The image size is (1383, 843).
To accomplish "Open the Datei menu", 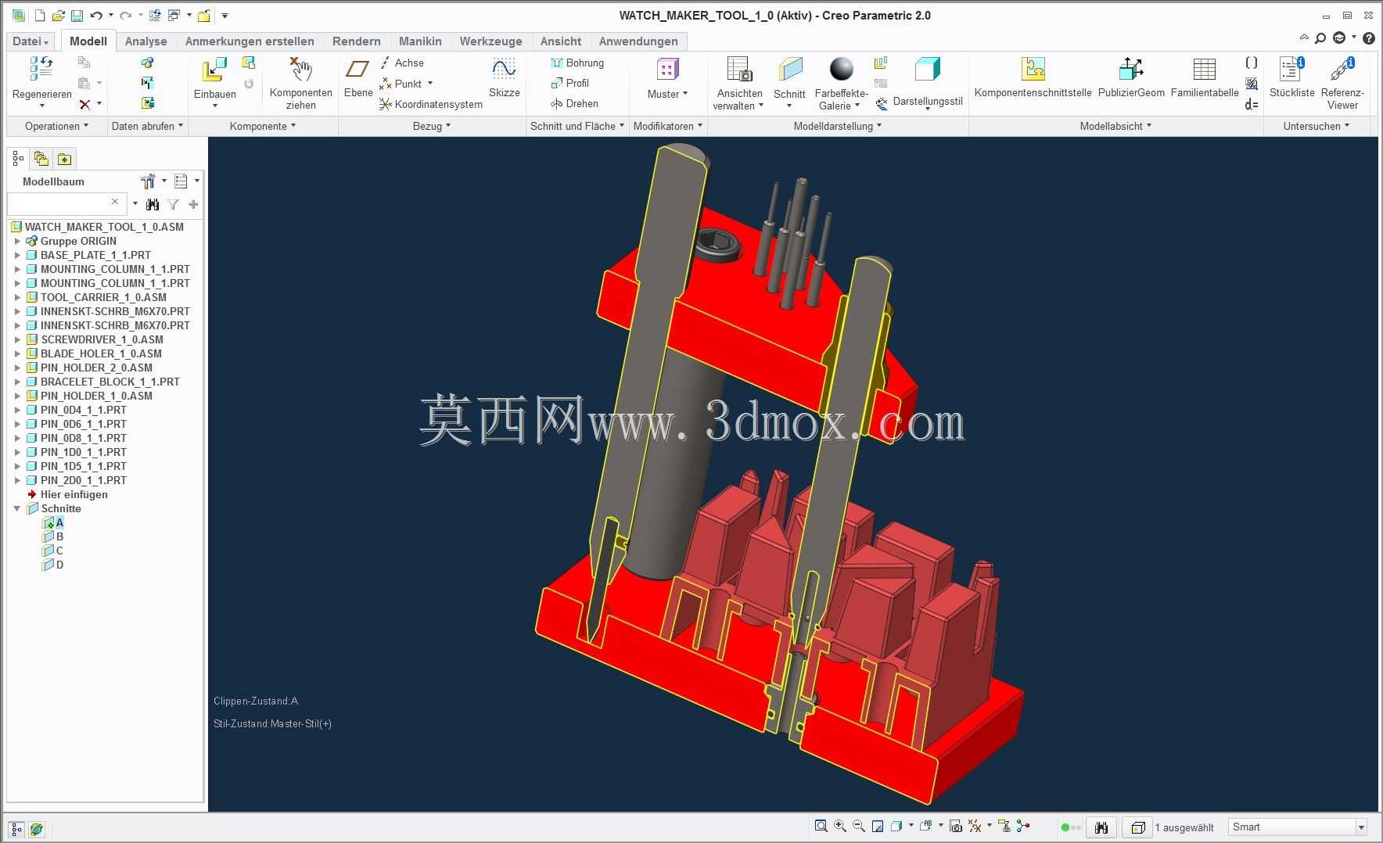I will [31, 41].
